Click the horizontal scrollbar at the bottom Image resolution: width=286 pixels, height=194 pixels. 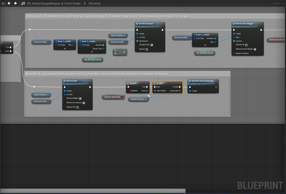tap(92, 191)
